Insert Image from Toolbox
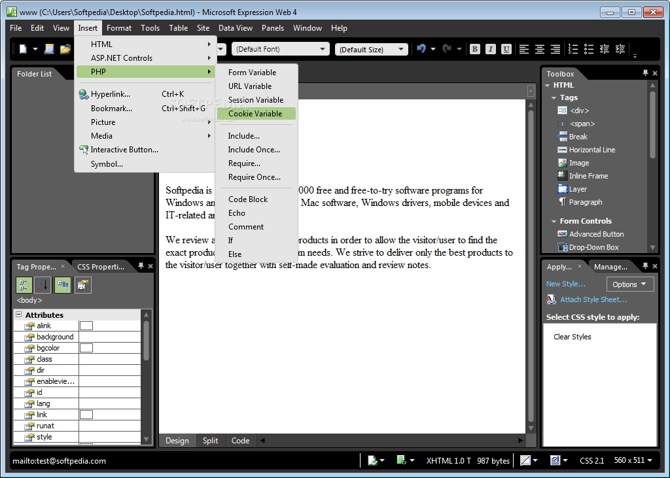 click(x=574, y=163)
